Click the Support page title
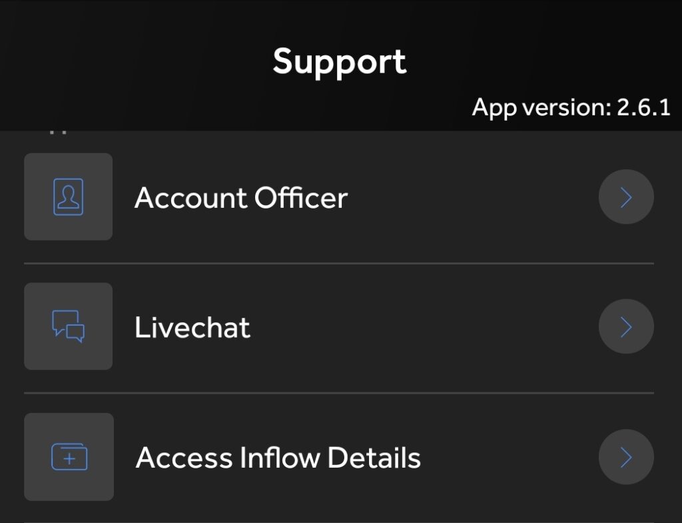 tap(339, 62)
